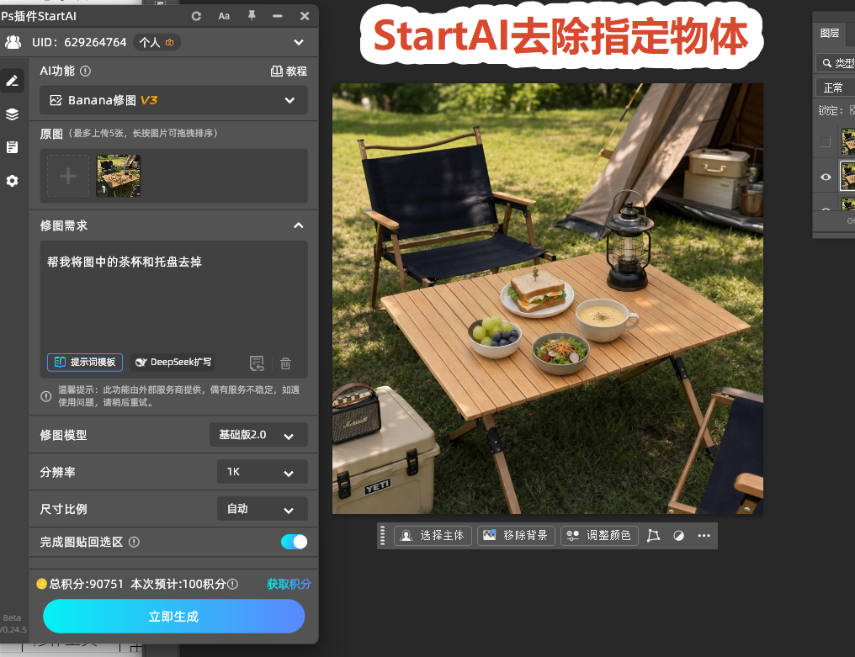Click 调整颜色 in contextual task bar
The image size is (855, 657).
599,535
